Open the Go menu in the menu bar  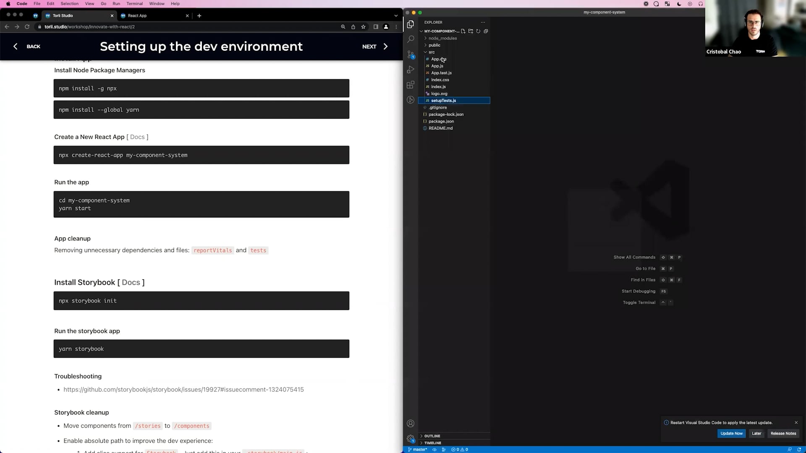(103, 3)
